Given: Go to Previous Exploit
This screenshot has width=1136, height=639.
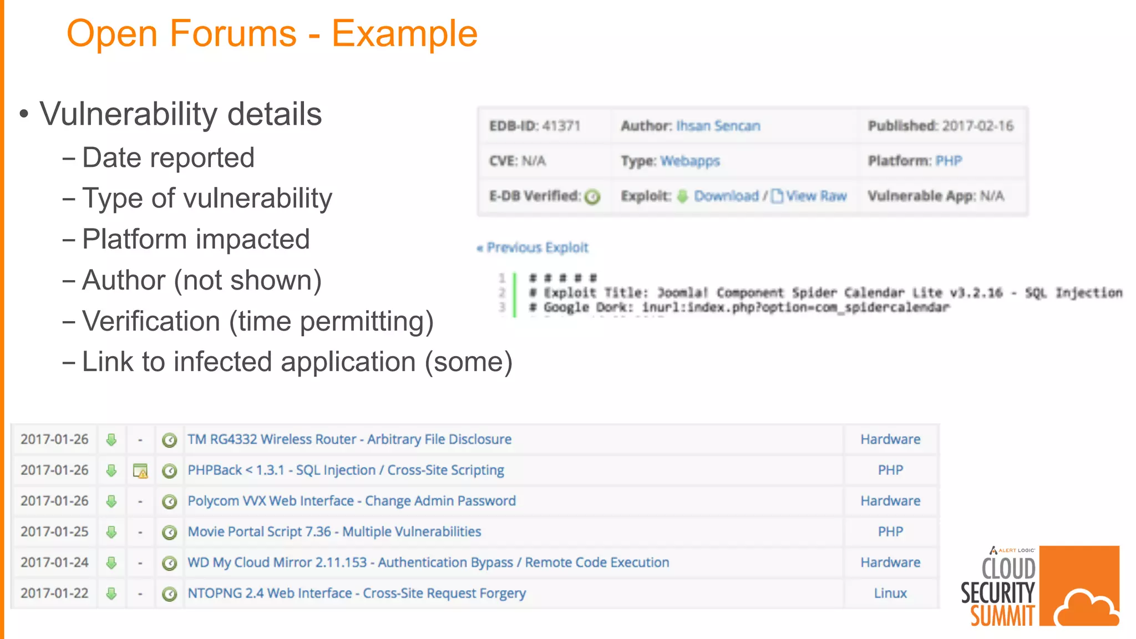Looking at the screenshot, I should tap(532, 247).
